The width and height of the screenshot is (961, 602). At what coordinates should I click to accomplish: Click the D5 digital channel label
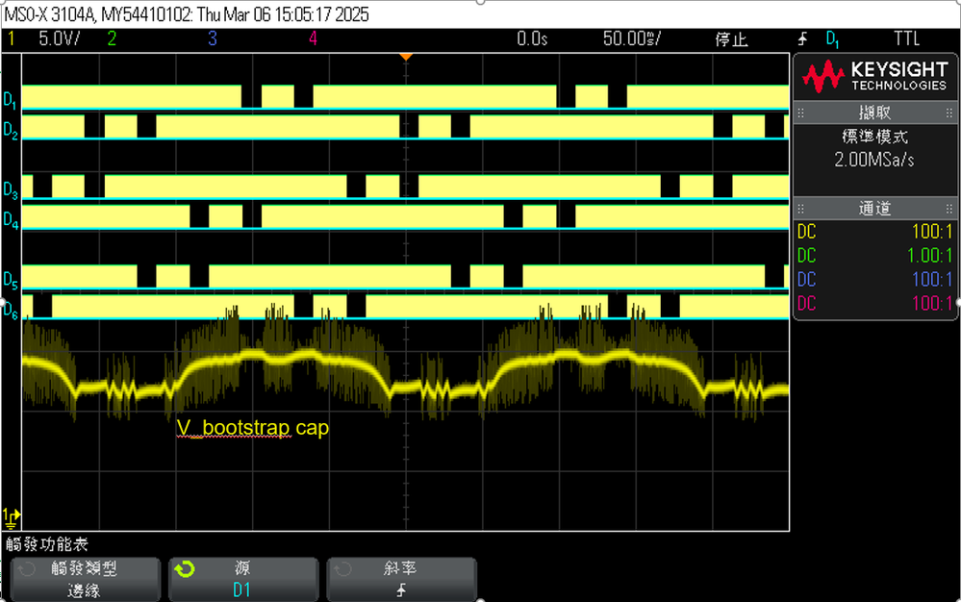[10, 280]
